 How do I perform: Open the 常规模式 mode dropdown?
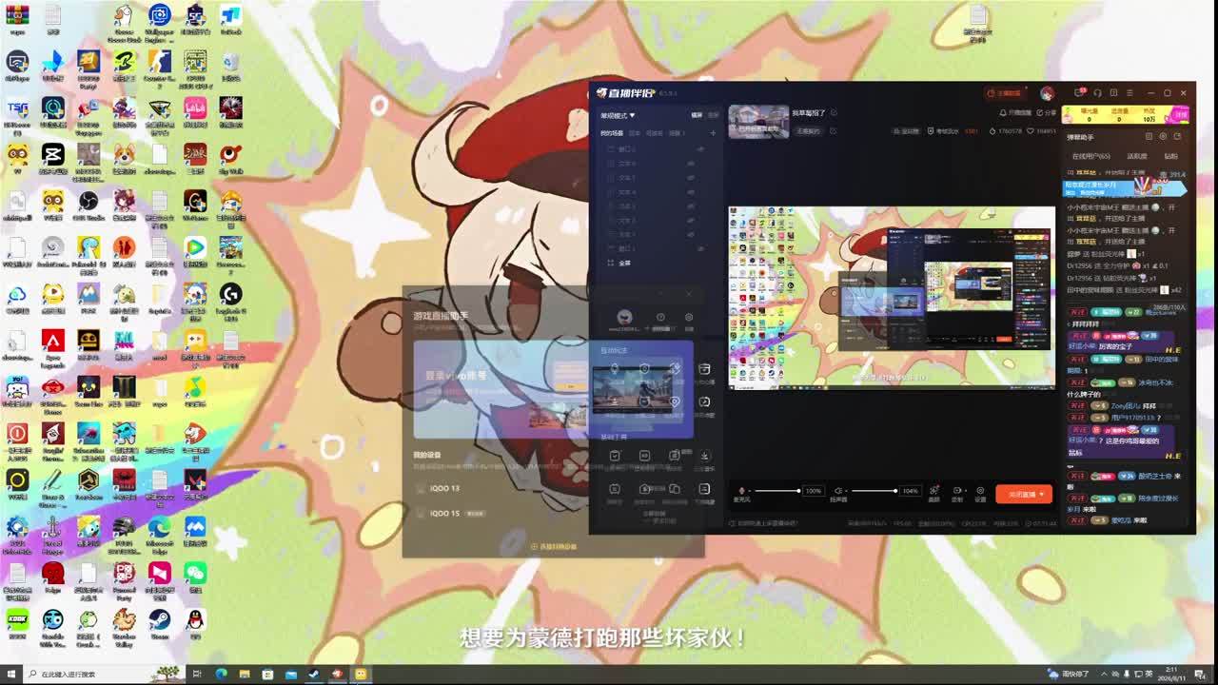click(x=617, y=115)
